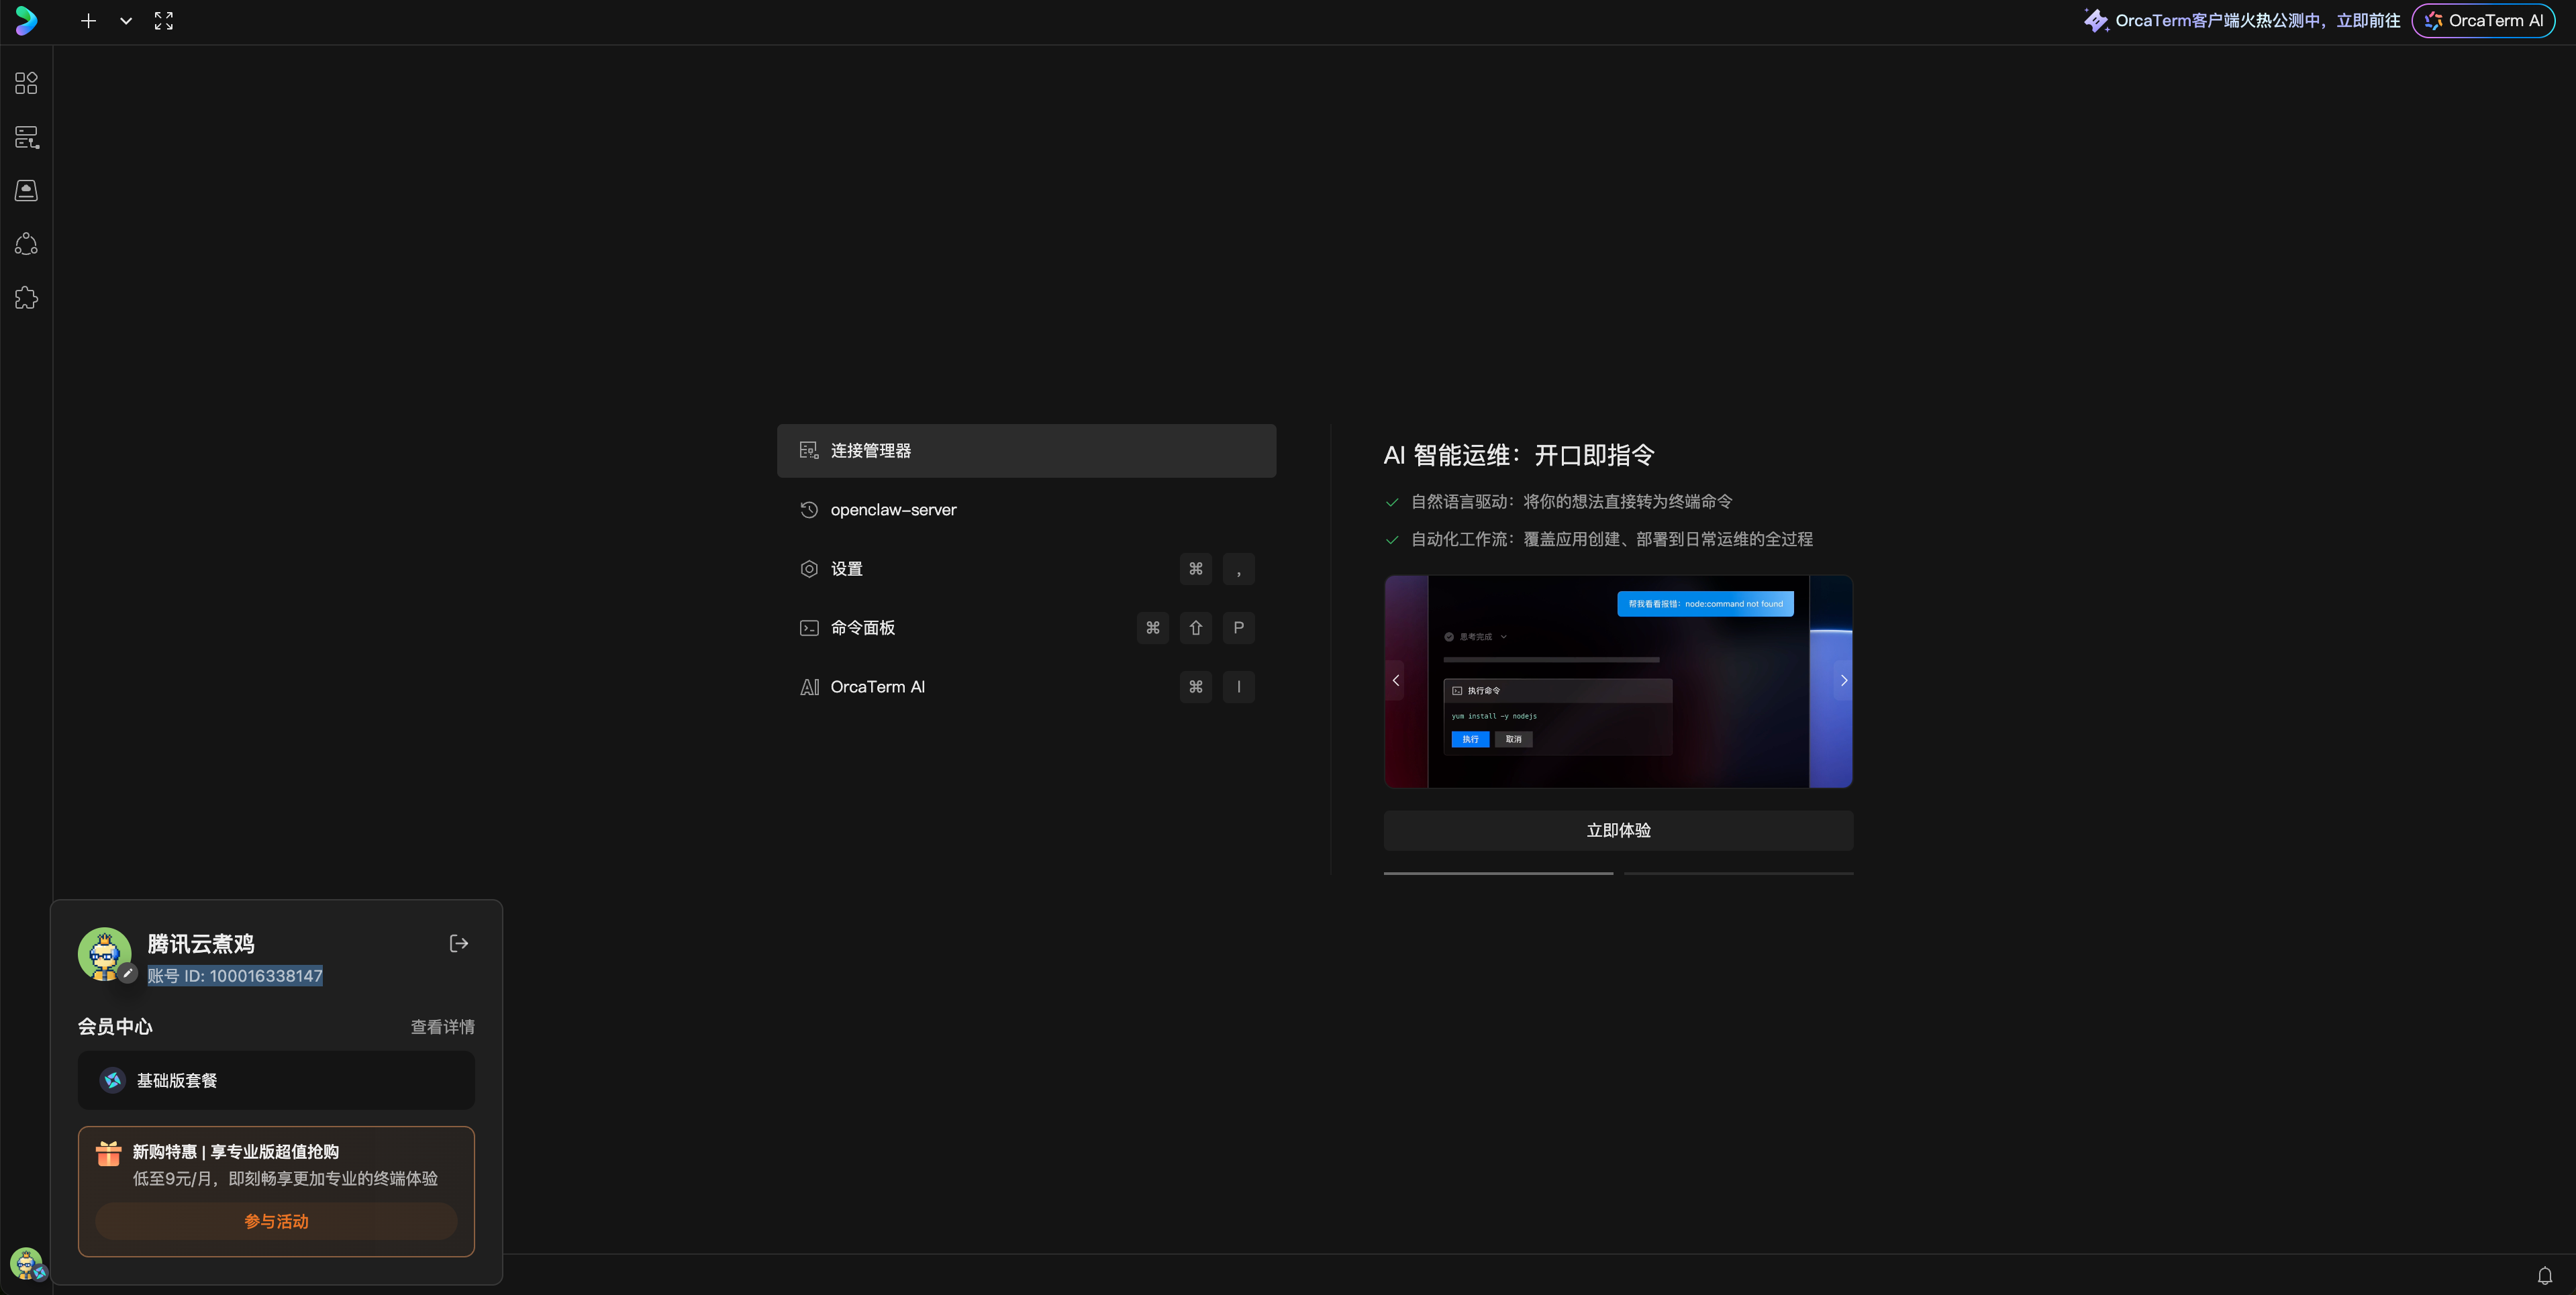Go to previous slide in carousel

coord(1396,681)
